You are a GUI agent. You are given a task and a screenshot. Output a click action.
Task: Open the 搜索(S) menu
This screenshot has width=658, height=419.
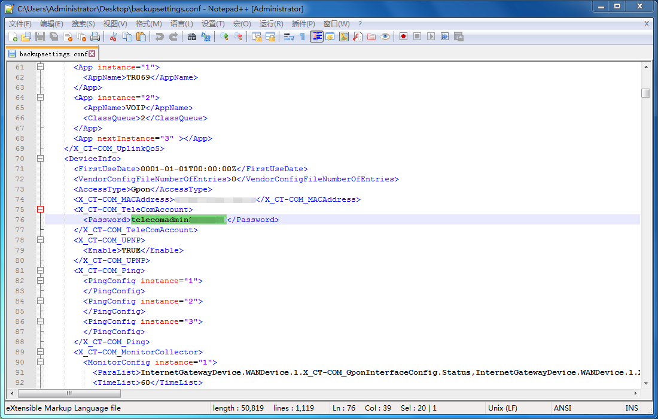[x=83, y=24]
